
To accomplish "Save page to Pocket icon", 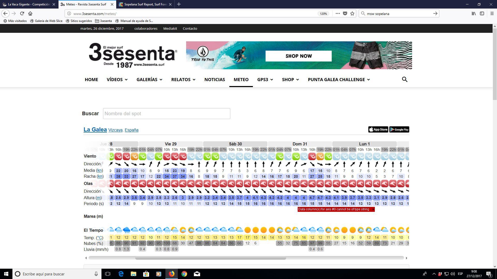I will [x=345, y=13].
